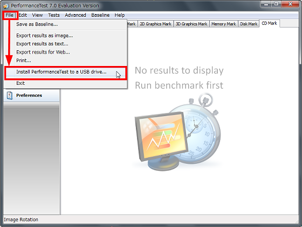Select the CD Mark tab
Screen dimensions: 302x227
[x=269, y=23]
